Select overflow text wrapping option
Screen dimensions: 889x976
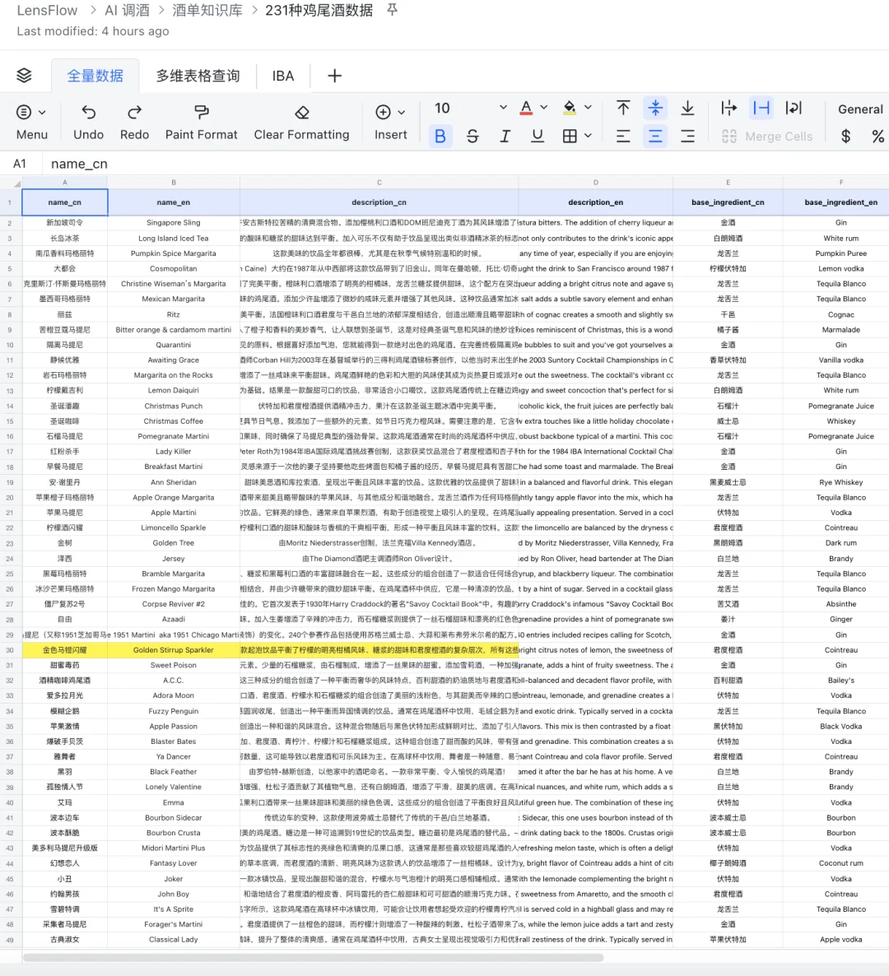click(728, 108)
